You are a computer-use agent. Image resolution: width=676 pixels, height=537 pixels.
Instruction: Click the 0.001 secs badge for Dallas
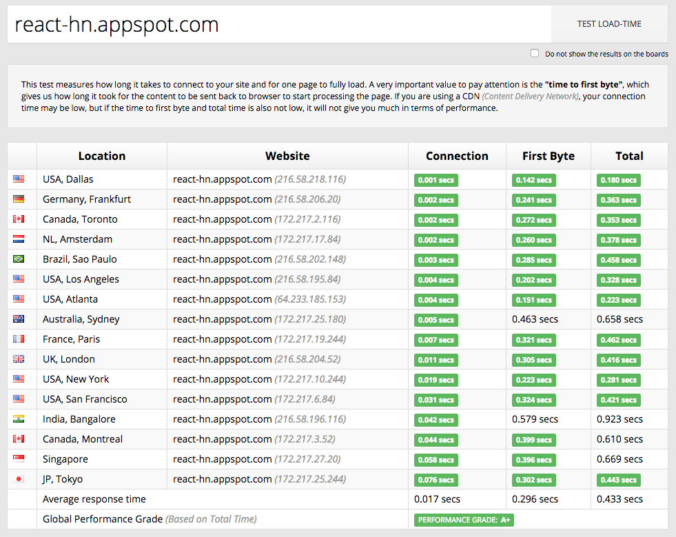(x=436, y=180)
